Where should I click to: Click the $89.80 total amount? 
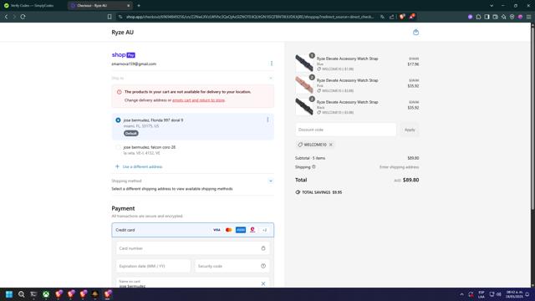coord(410,180)
